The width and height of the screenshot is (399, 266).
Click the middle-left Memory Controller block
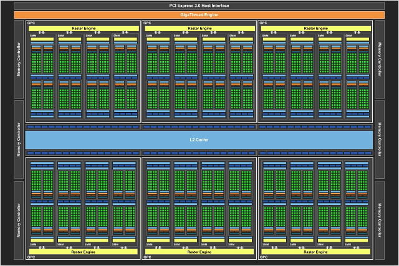coord(19,140)
